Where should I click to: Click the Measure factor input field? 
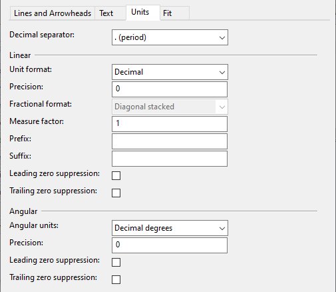(170, 124)
